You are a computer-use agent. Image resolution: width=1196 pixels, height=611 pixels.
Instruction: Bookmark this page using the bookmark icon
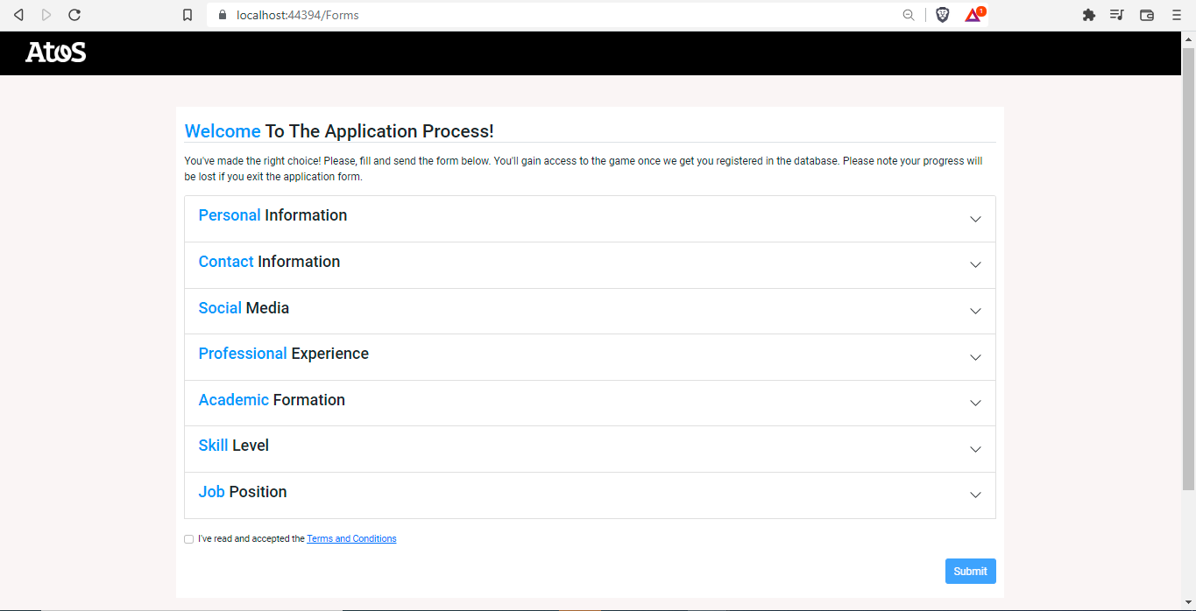point(188,15)
